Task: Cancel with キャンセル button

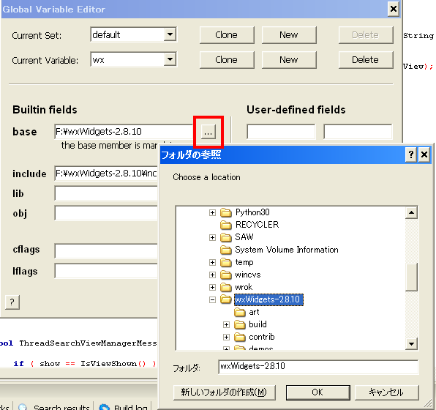Action: [x=387, y=392]
